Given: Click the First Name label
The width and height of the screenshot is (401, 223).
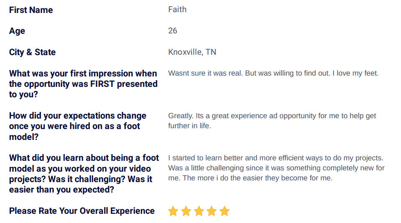Looking at the screenshot, I should click(31, 10).
